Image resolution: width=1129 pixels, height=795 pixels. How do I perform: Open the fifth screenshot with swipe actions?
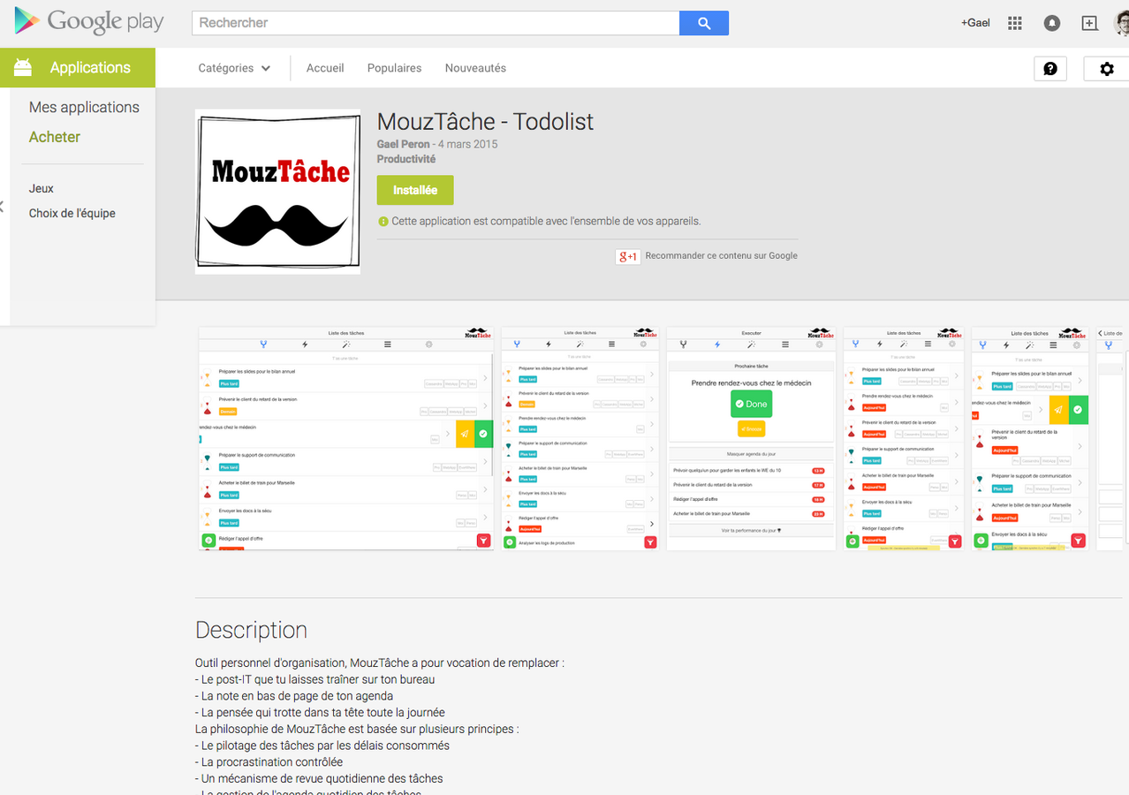[1030, 439]
